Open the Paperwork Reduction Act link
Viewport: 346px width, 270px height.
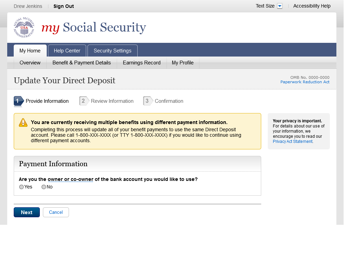pos(305,82)
